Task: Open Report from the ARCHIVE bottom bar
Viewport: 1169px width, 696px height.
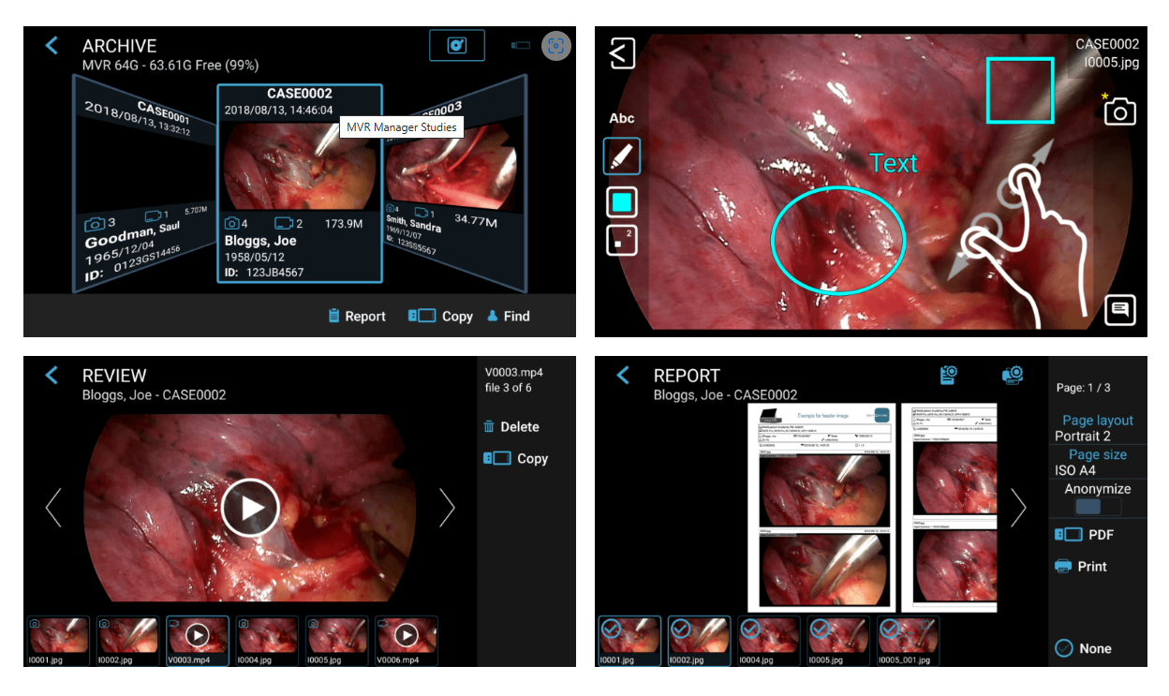Action: 357,317
